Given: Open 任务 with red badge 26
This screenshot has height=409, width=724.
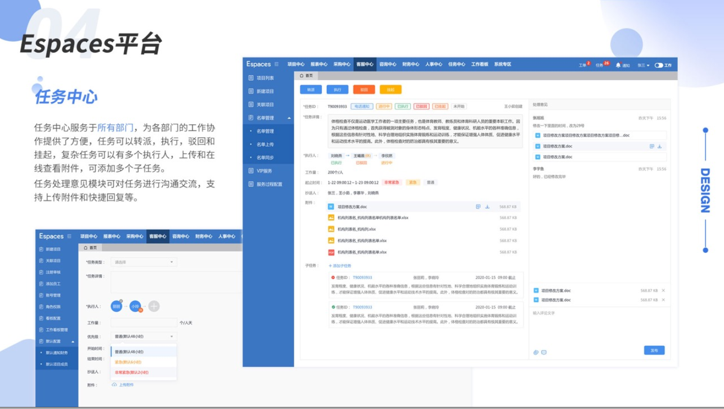Looking at the screenshot, I should click(x=602, y=65).
